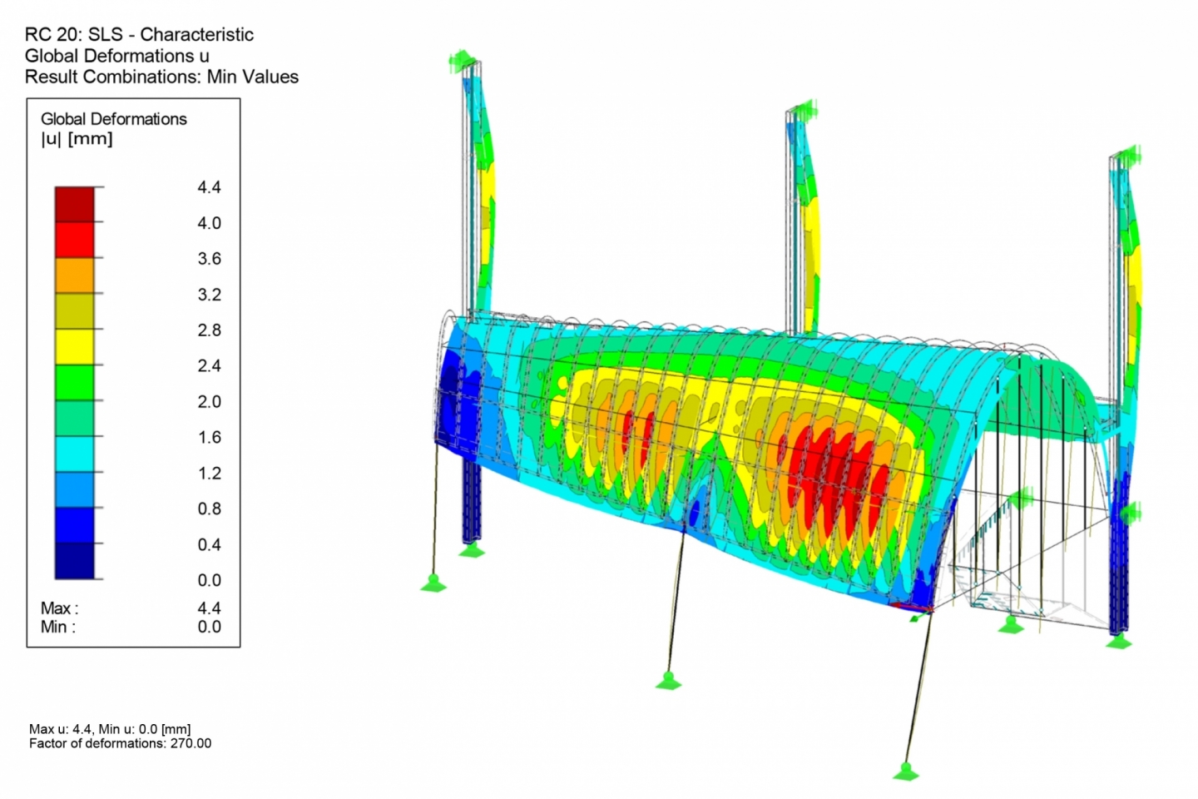Select the 1.2 scale value

pos(209,474)
